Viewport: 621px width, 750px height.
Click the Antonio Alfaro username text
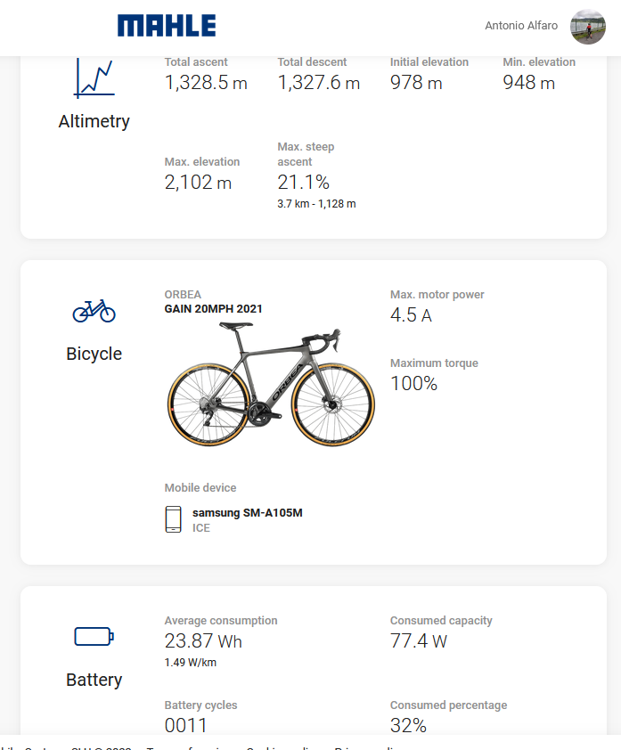click(521, 26)
